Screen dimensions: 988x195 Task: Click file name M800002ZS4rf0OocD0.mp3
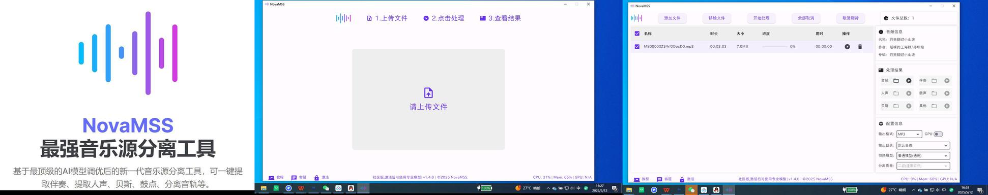tap(669, 47)
